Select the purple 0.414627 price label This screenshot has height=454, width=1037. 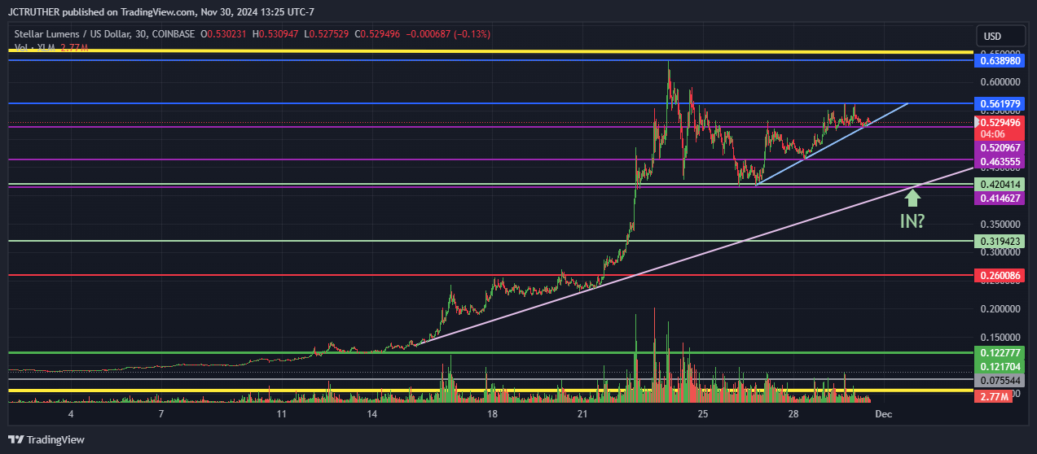coord(1000,199)
